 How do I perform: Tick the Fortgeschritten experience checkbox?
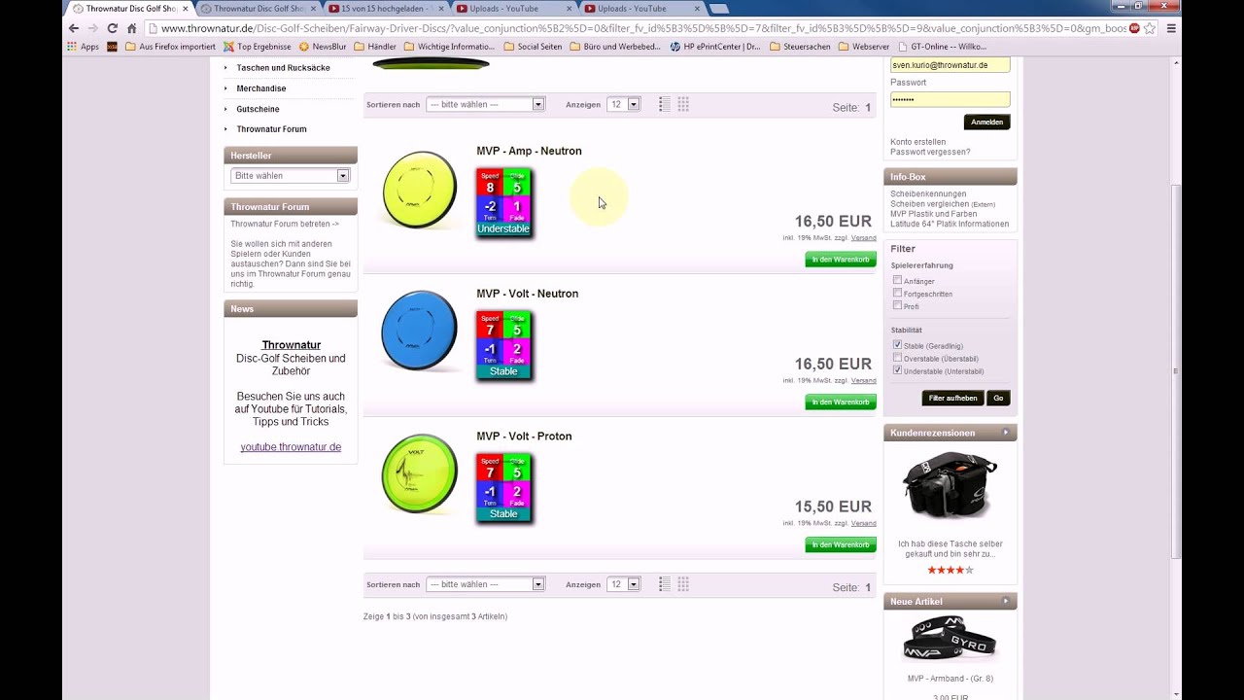897,293
